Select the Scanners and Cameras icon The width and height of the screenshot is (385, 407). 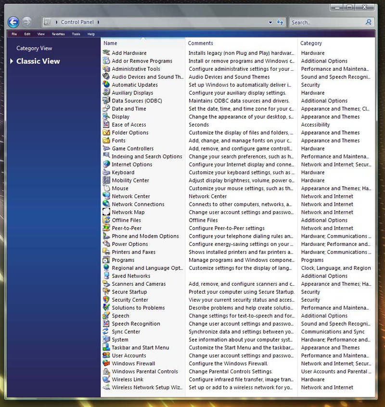[106, 284]
